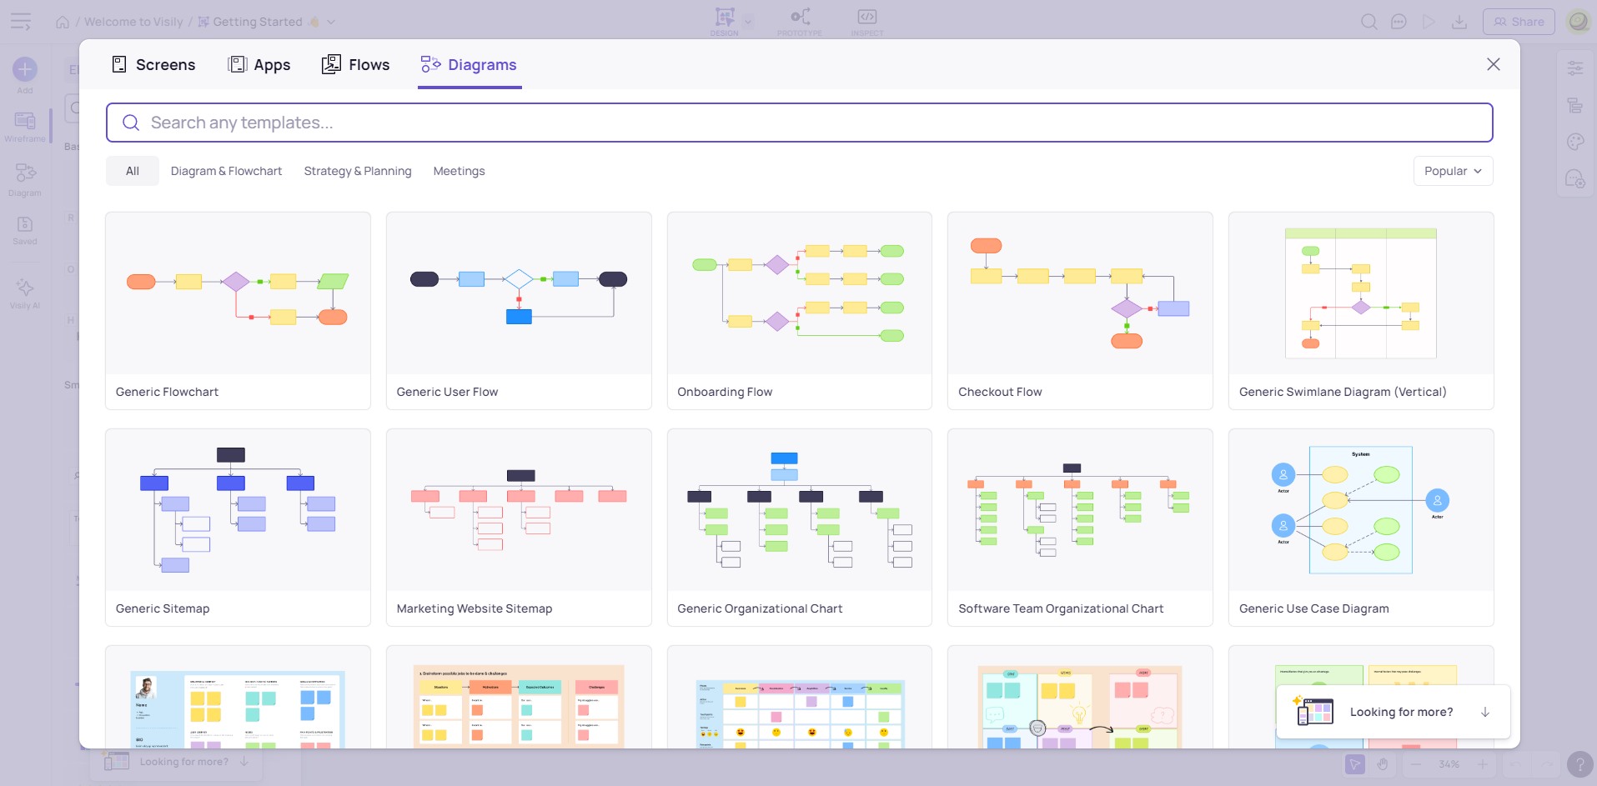
Task: Open the comments panel icon
Action: pyautogui.click(x=1399, y=22)
